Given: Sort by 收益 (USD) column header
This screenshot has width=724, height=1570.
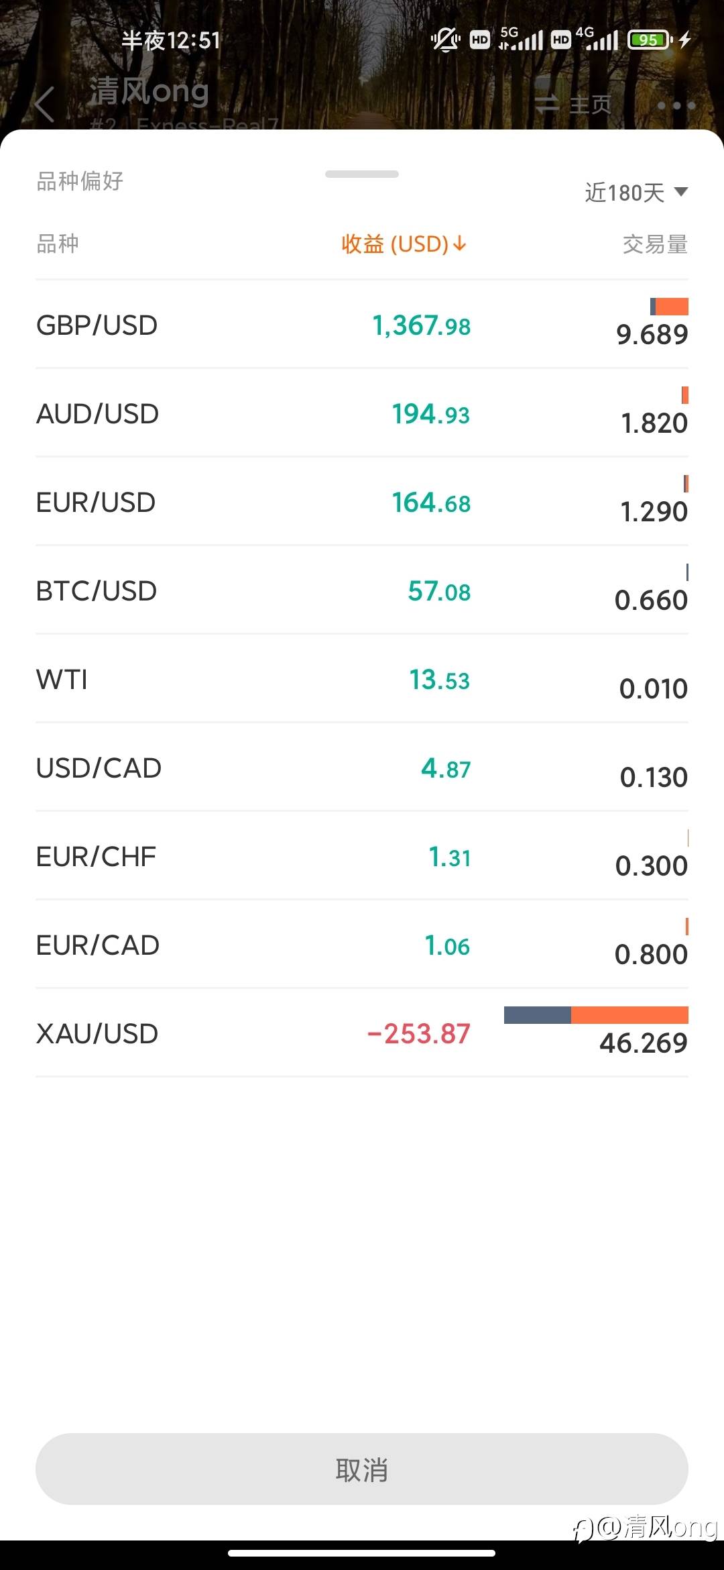Looking at the screenshot, I should (395, 244).
